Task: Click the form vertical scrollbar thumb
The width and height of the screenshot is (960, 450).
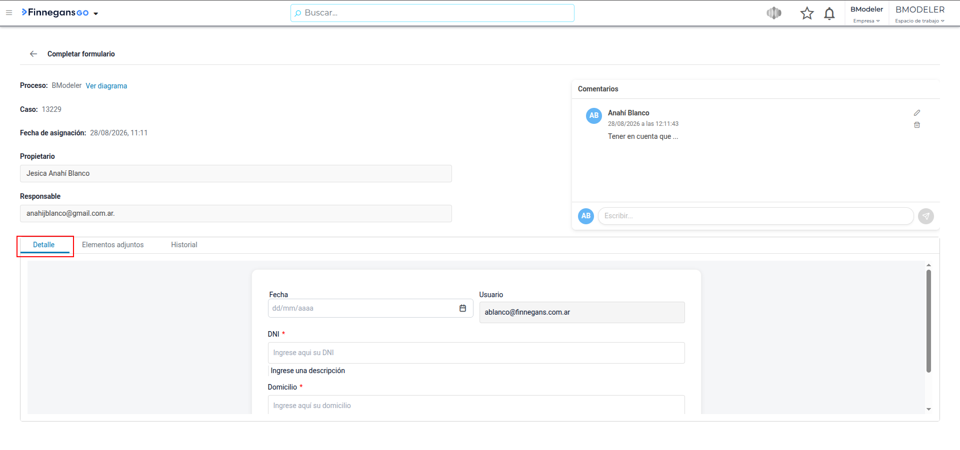Action: [x=928, y=321]
